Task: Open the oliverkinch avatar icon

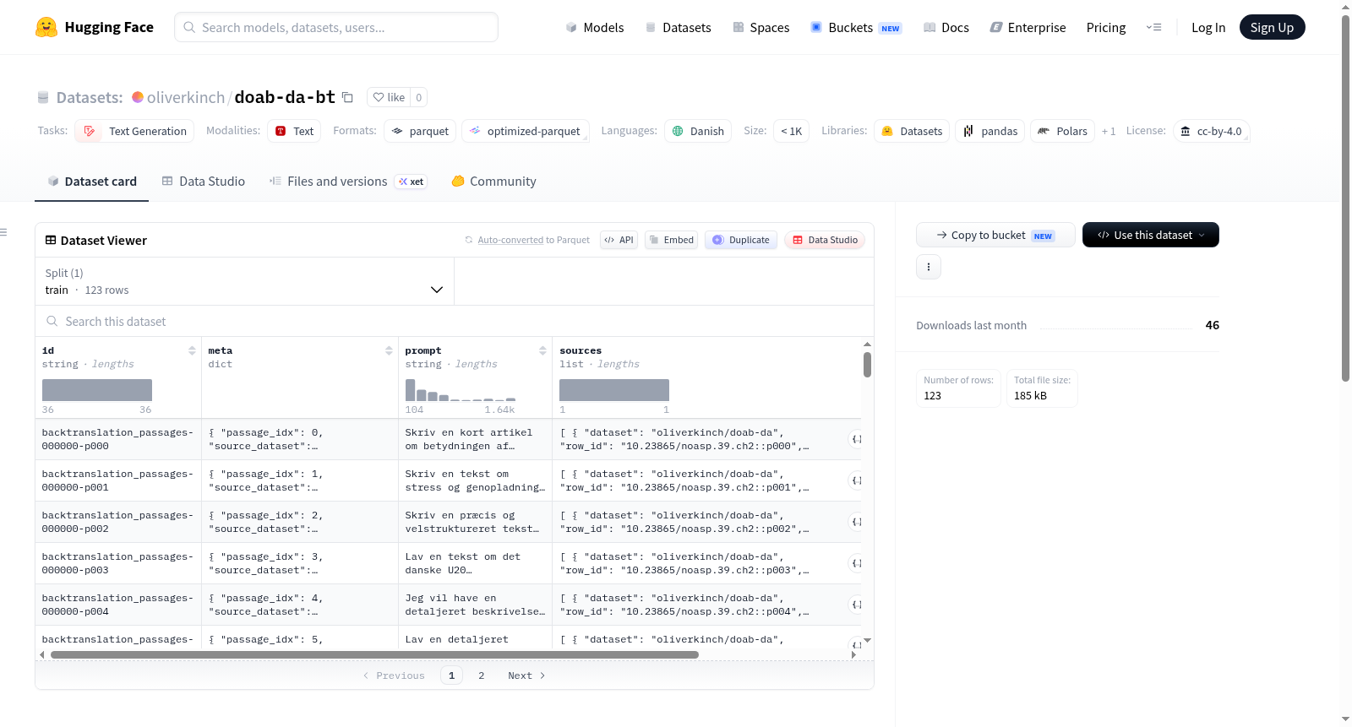Action: [138, 97]
